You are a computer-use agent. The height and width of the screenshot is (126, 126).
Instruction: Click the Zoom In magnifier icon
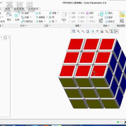[x=78, y=31]
